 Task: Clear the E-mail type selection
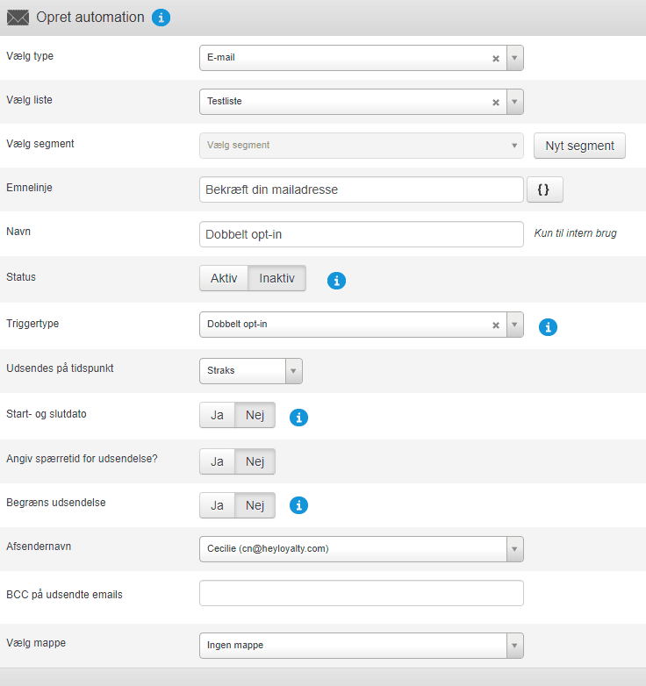coord(495,59)
